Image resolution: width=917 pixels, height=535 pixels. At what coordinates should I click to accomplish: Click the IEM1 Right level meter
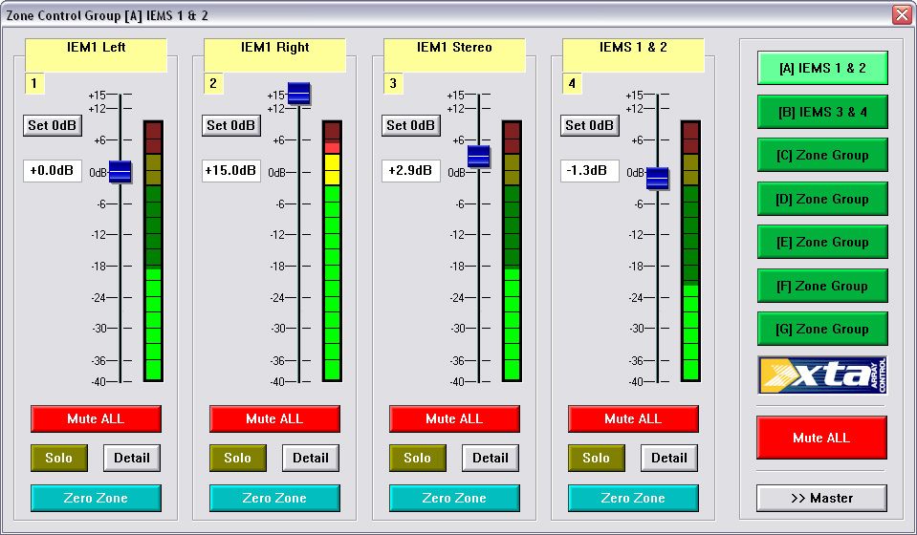[x=332, y=251]
